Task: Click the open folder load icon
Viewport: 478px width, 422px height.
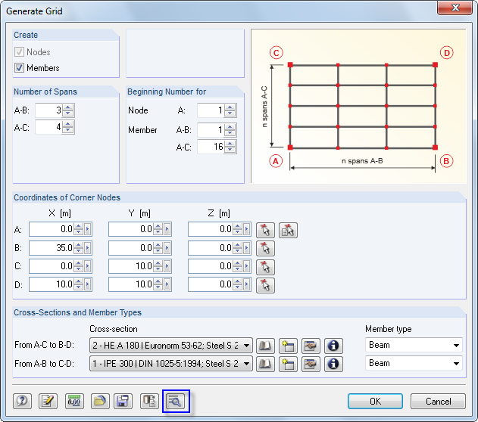Action: tap(100, 401)
